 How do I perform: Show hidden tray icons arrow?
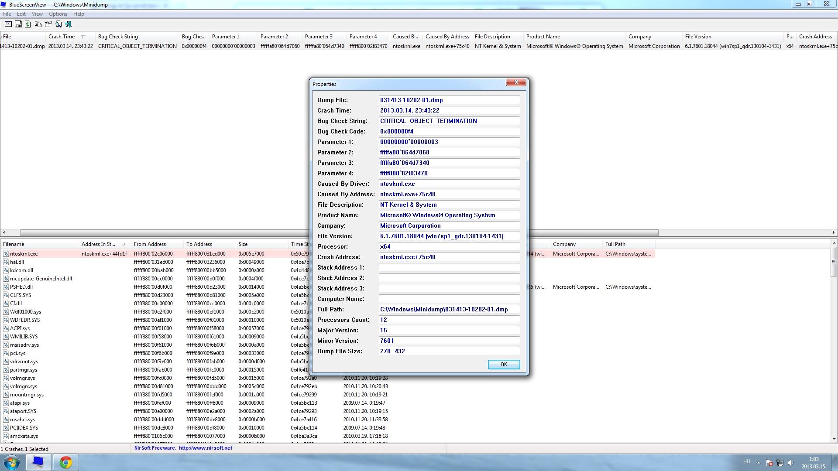pyautogui.click(x=759, y=462)
